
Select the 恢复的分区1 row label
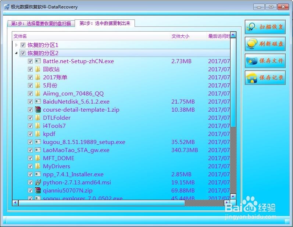point(43,45)
